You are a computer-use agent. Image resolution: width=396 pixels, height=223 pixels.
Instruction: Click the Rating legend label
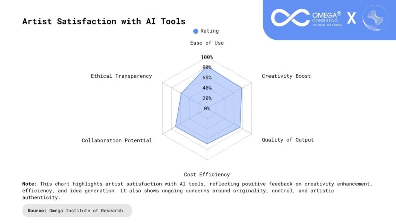point(209,31)
